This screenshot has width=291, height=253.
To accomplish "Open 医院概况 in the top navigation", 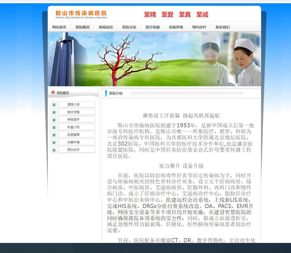I will point(83,27).
